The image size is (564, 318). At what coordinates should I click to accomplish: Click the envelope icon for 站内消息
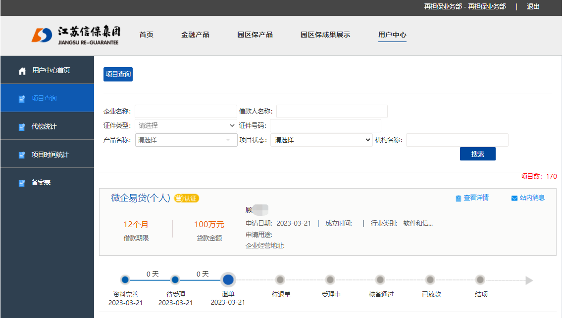coord(514,199)
